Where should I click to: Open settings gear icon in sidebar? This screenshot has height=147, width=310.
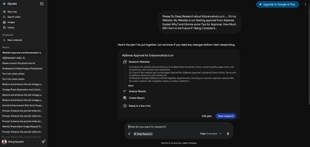[x=43, y=142]
